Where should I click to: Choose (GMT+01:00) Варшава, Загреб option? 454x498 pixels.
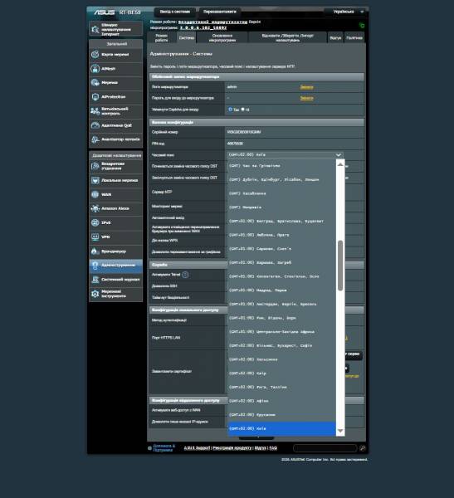[281, 262]
